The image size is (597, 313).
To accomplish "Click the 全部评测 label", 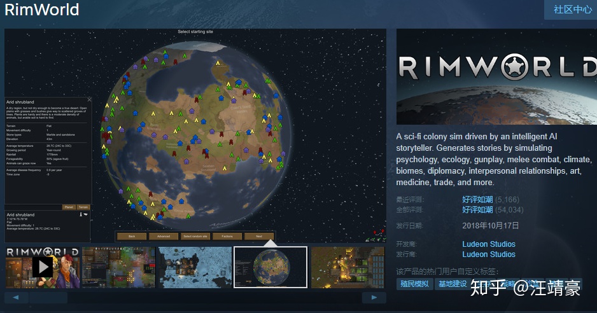I will coord(410,210).
